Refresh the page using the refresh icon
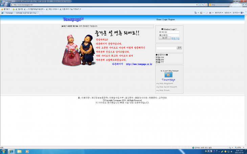The height and width of the screenshot is (154, 247). [x=203, y=5]
